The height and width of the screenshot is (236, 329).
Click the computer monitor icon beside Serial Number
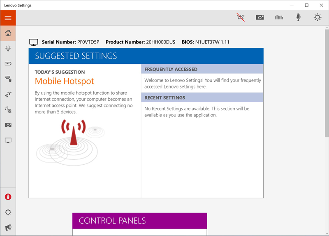pyautogui.click(x=34, y=43)
